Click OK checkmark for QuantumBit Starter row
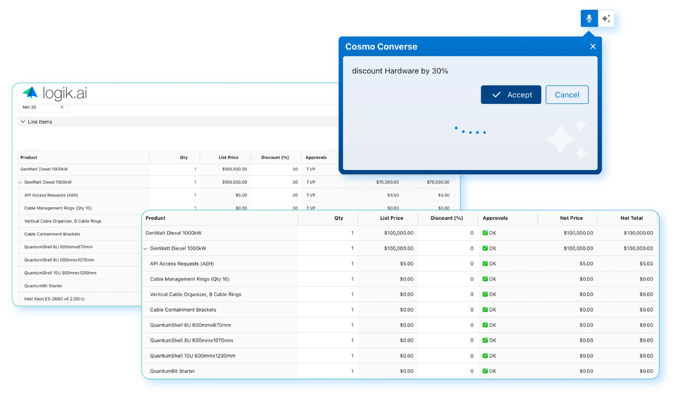This screenshot has width=675, height=401. click(485, 371)
